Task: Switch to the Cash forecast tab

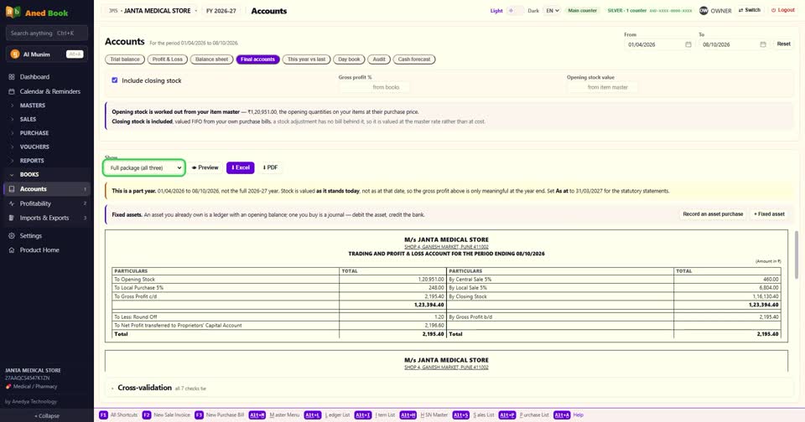Action: click(414, 59)
